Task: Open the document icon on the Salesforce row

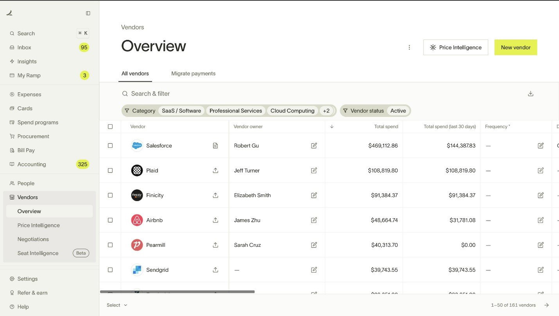Action: click(215, 145)
